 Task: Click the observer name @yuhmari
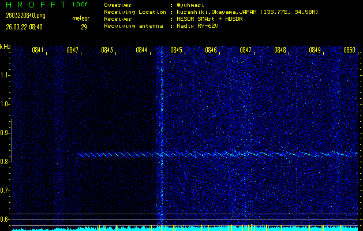(x=190, y=5)
